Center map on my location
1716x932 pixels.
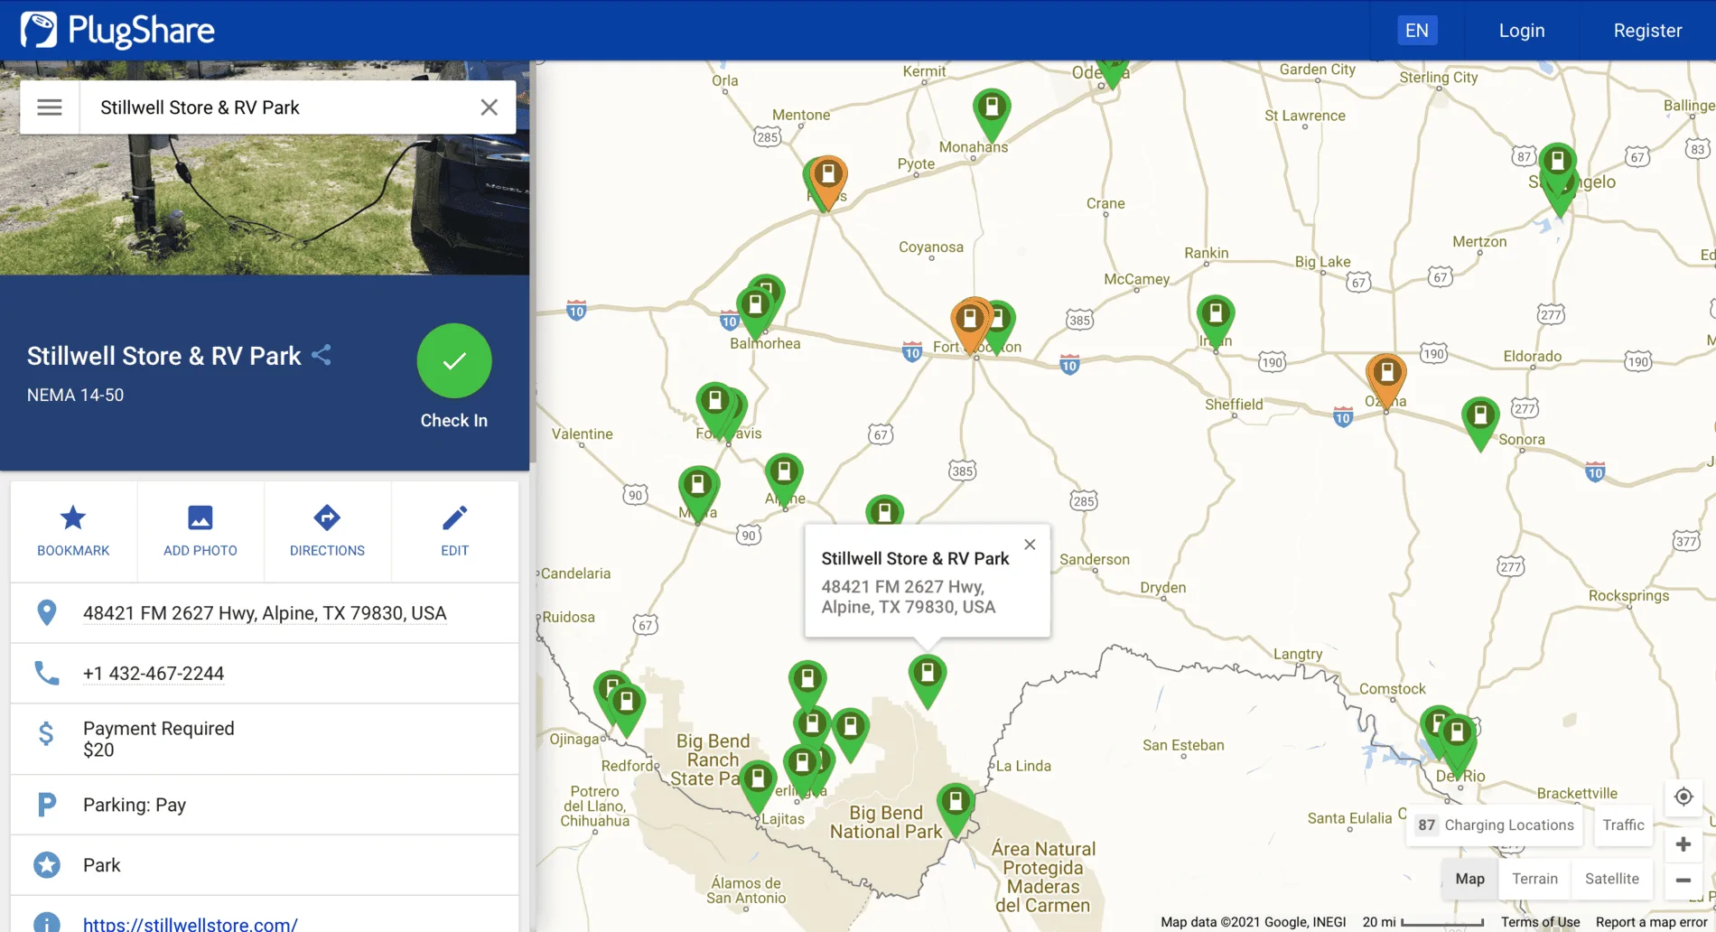1683,797
